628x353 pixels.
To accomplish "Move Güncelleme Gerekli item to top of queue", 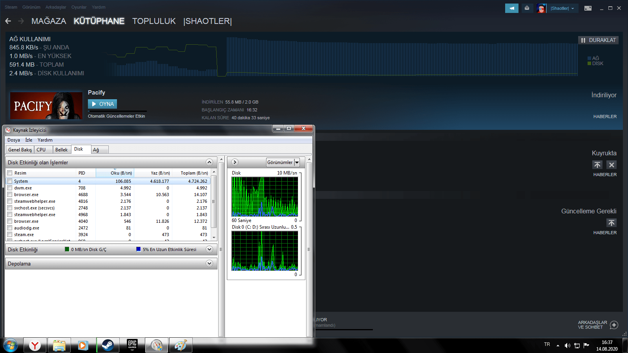I will point(612,223).
